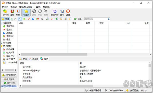Click the Stop task button (停止)
Image resolution: width=153 pixels, height=93 pixels.
tap(40, 12)
